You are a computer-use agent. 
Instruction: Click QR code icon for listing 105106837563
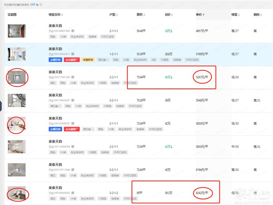coord(73,30)
